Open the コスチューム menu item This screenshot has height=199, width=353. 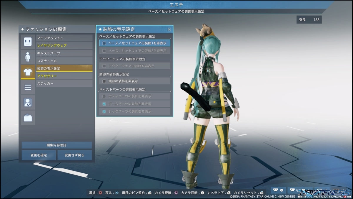(64, 61)
